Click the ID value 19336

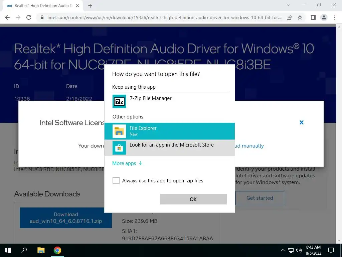22,99
